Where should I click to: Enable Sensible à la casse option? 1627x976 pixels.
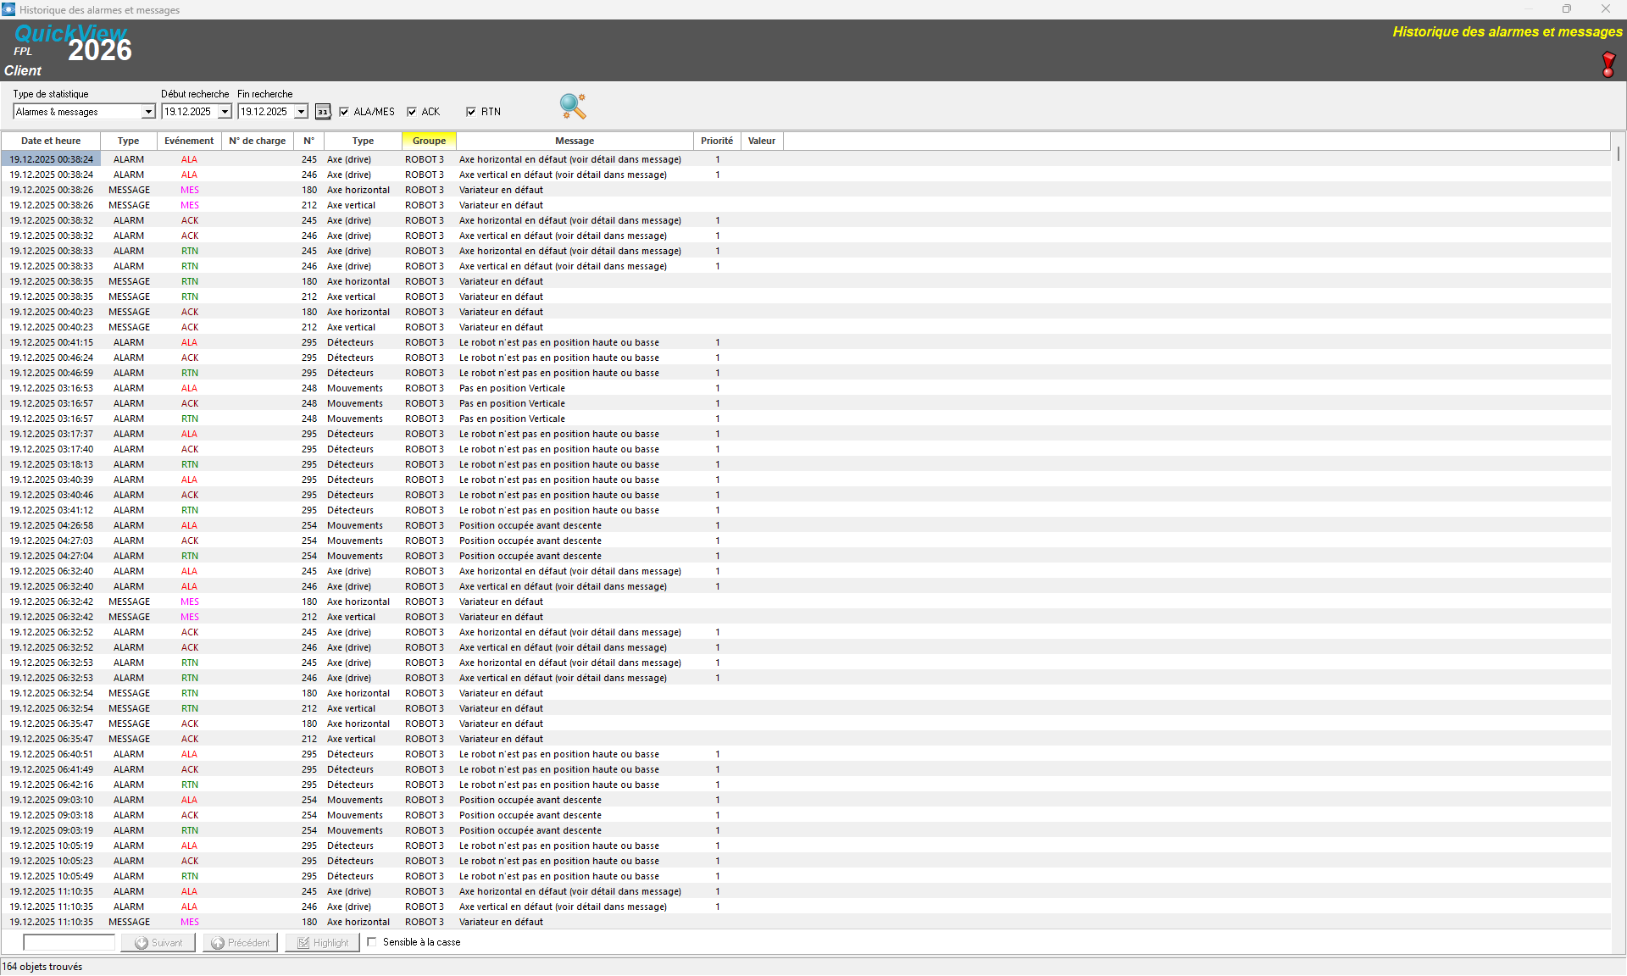tap(372, 942)
